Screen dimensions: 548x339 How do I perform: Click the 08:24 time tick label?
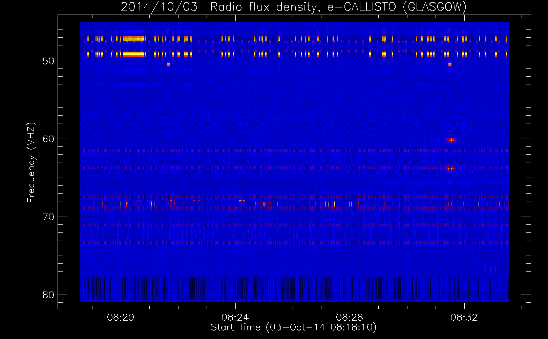click(x=235, y=318)
